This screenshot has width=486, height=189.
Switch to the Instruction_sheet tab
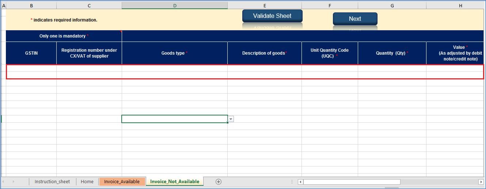pyautogui.click(x=52, y=182)
